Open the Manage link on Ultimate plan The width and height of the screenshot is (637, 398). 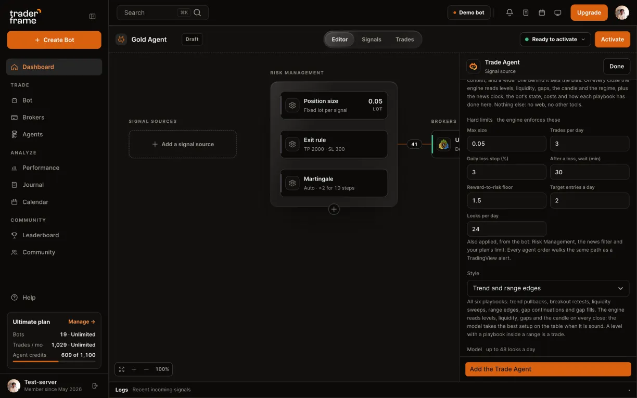point(82,322)
